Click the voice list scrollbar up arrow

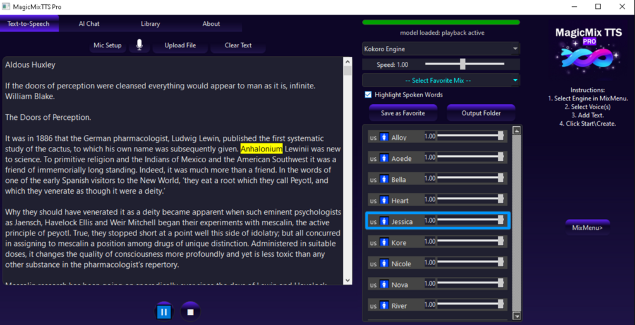(516, 130)
